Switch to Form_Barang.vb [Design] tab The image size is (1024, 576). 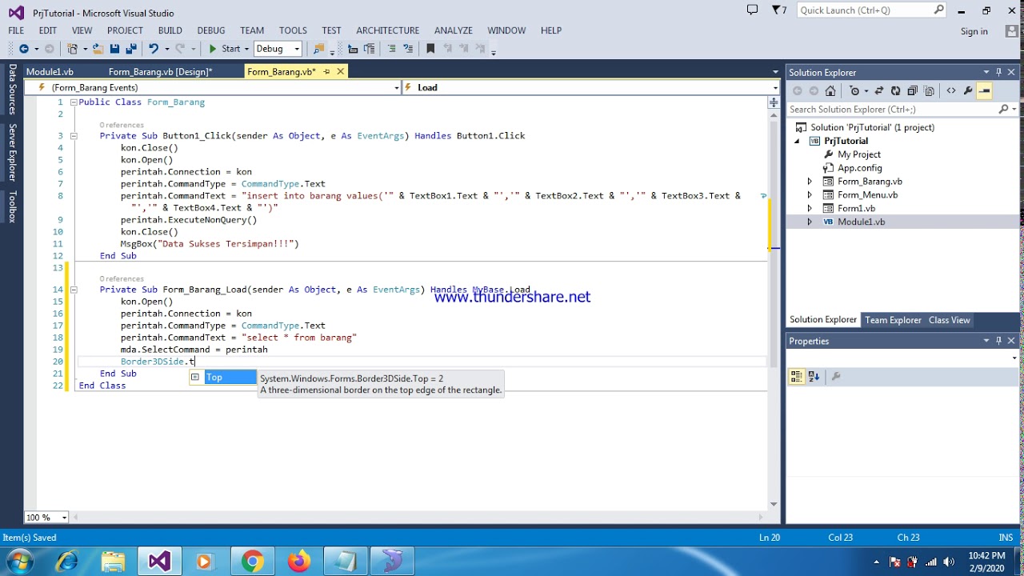pos(160,72)
